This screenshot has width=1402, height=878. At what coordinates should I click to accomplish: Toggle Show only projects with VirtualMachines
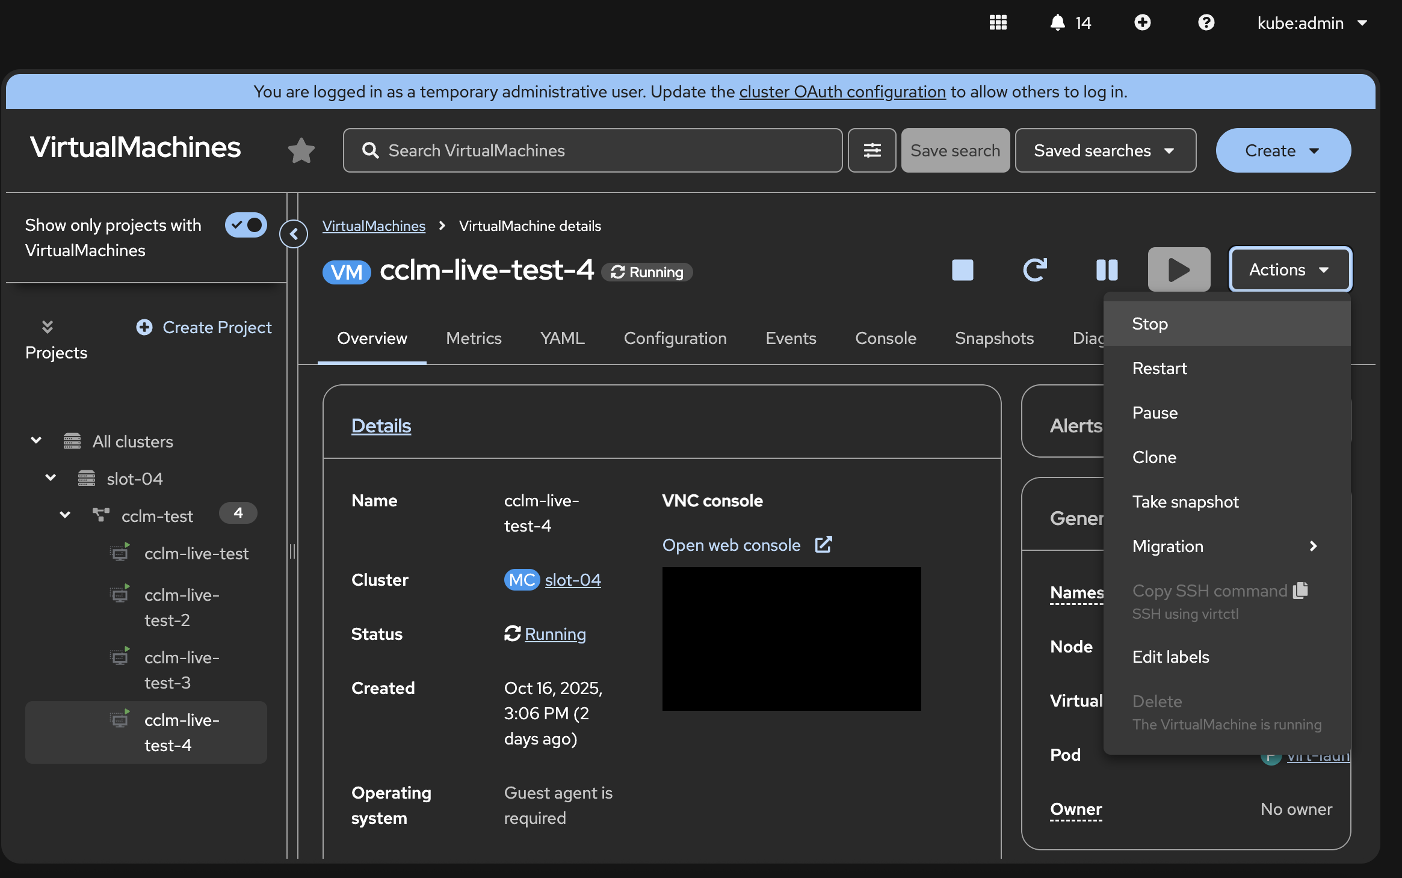coord(246,226)
